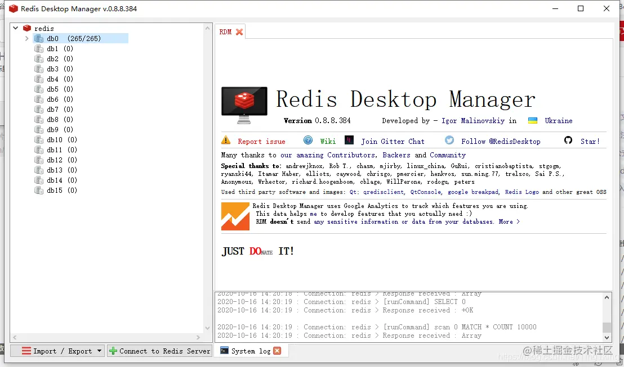This screenshot has width=624, height=367.
Task: Click the db3 database icon
Action: (39, 69)
